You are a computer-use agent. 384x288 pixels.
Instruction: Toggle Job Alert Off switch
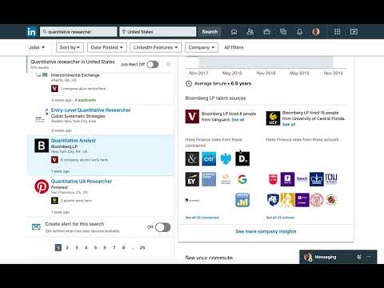point(153,64)
